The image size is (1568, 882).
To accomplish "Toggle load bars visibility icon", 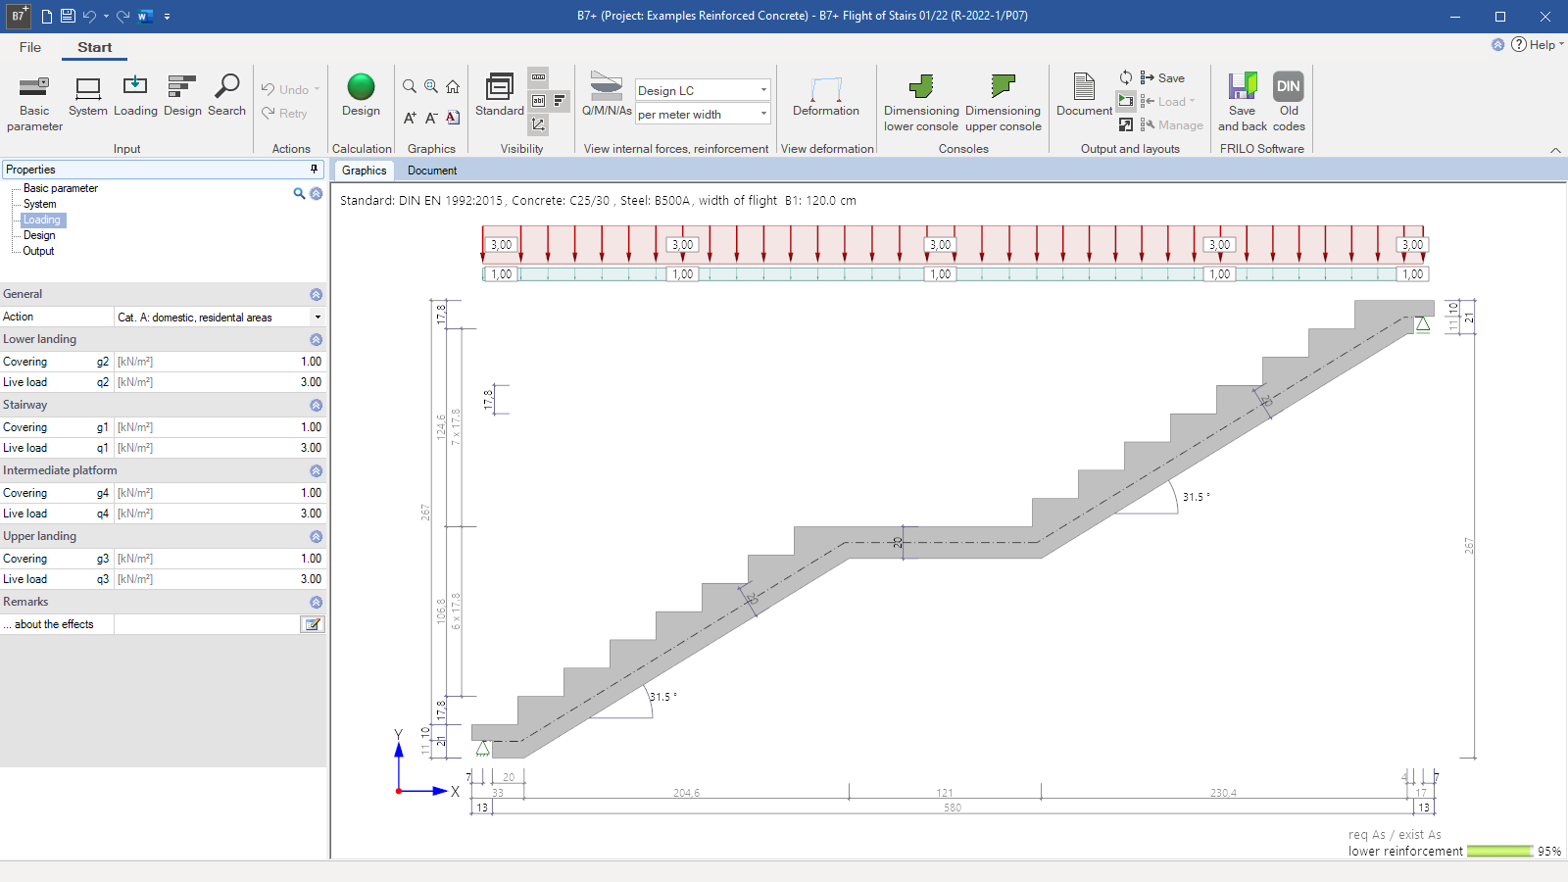I will pyautogui.click(x=560, y=101).
